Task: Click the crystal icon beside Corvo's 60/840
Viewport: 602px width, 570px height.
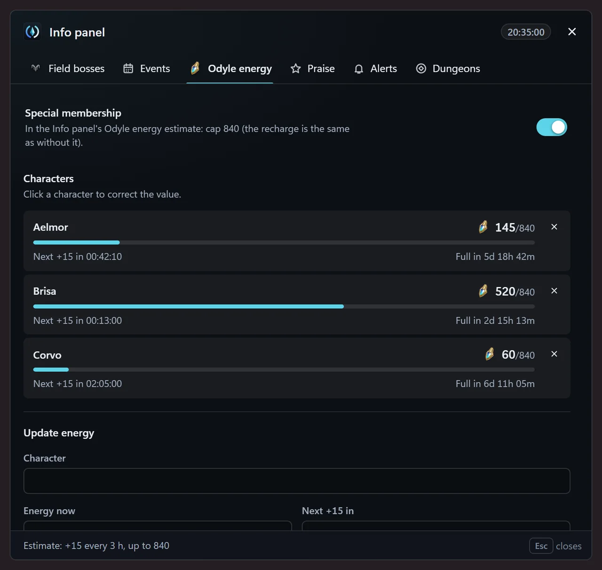Action: coord(490,354)
